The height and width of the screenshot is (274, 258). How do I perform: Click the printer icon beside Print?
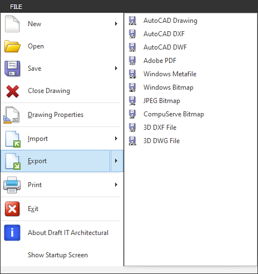pos(12,185)
